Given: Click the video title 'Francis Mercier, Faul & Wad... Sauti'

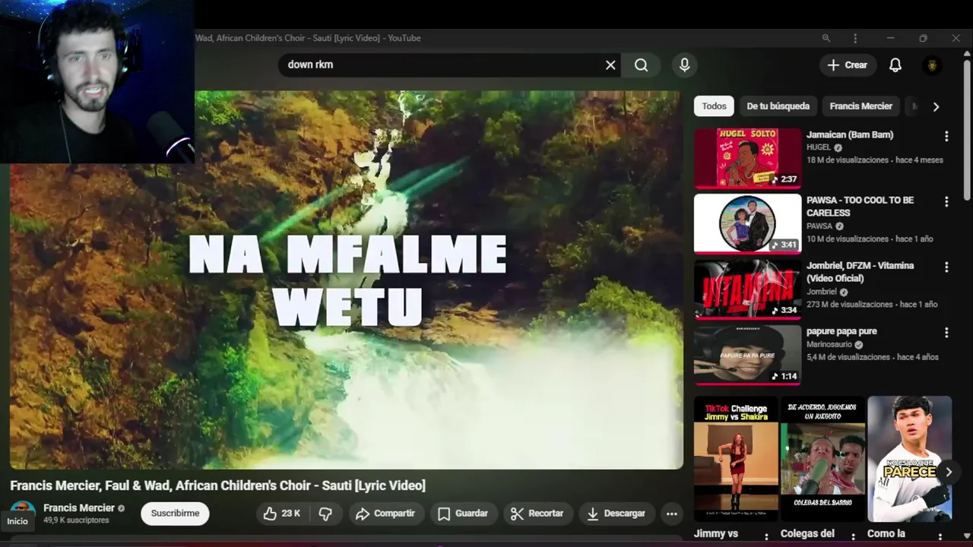Looking at the screenshot, I should (x=217, y=485).
